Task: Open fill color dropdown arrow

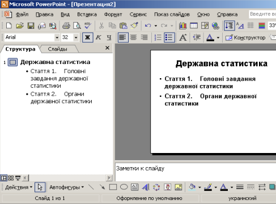Action: click(199, 188)
